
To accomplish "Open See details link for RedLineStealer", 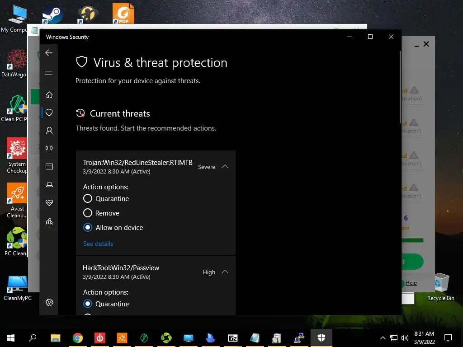I will coord(98,244).
